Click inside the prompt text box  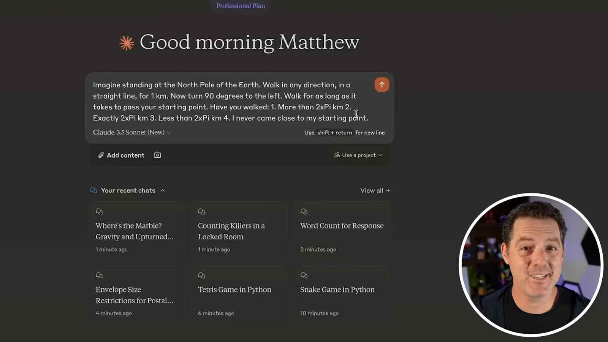point(230,101)
